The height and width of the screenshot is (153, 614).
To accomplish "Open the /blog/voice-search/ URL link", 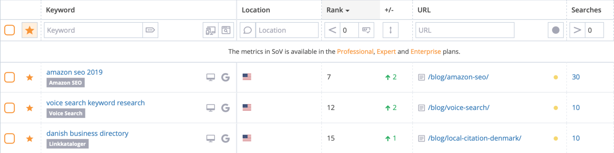I will [459, 108].
